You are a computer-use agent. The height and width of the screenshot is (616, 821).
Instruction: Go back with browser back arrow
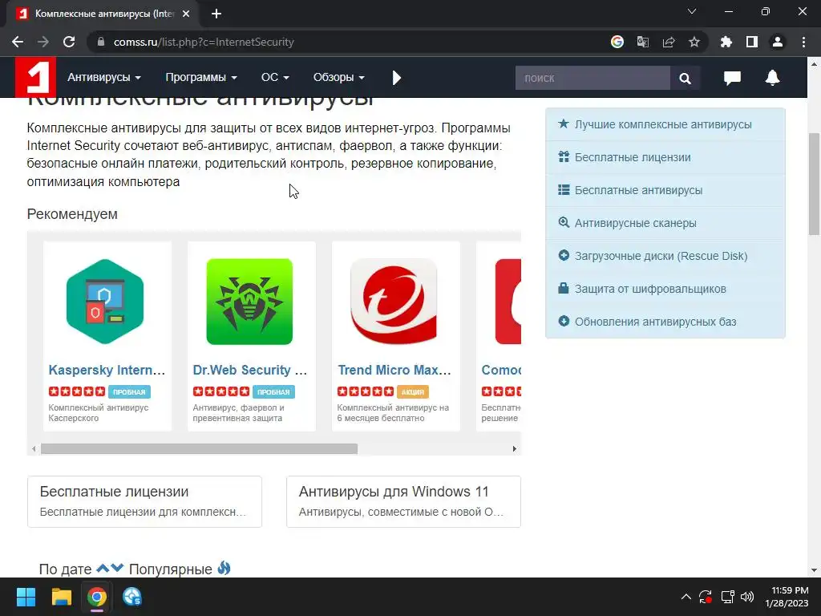point(18,42)
